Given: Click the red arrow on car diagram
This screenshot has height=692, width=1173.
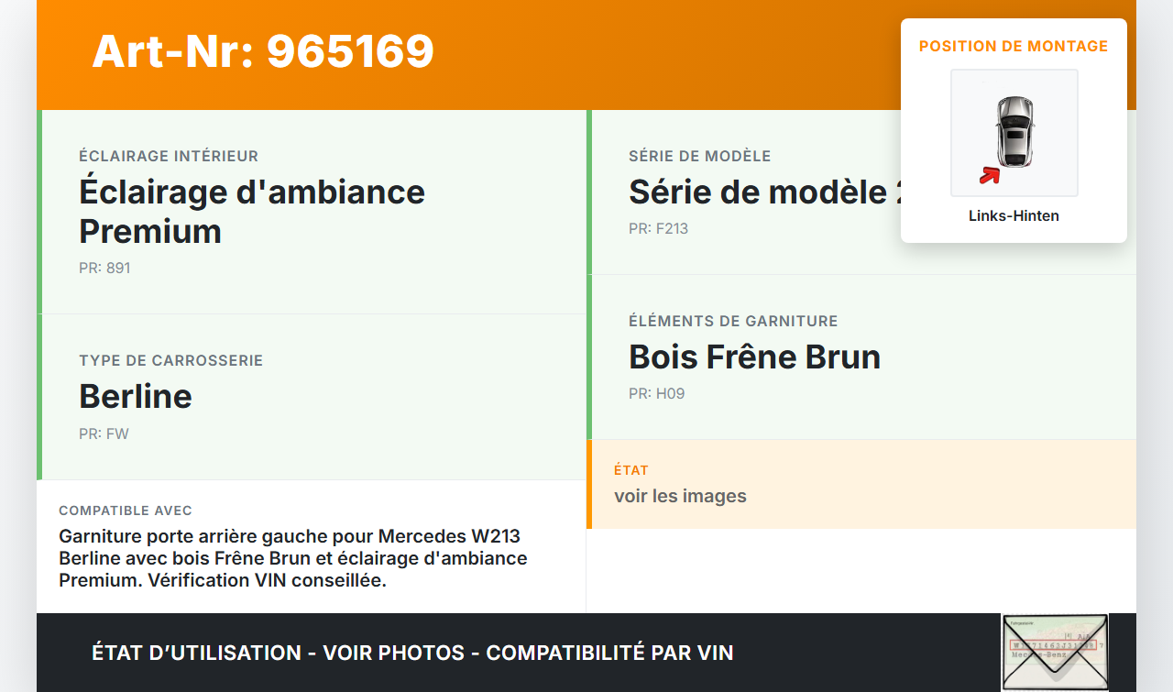Looking at the screenshot, I should [x=989, y=175].
